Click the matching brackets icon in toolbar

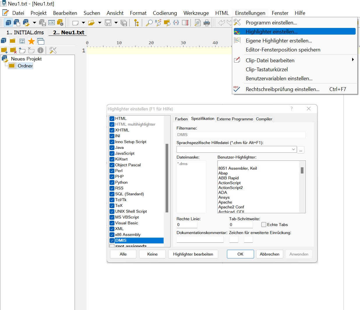[176, 23]
